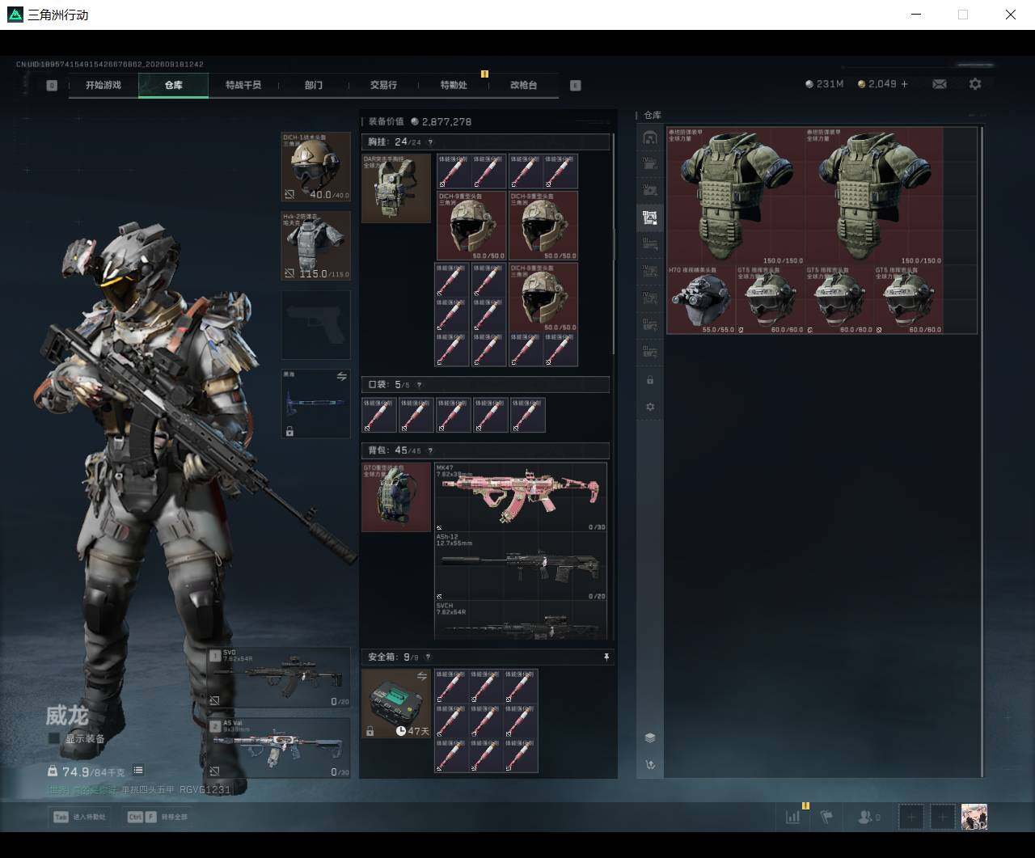1035x858 pixels.
Task: Select the ASh-12 rifle in backpack
Action: 521,566
